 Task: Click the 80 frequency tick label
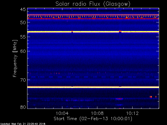[x=23, y=107]
